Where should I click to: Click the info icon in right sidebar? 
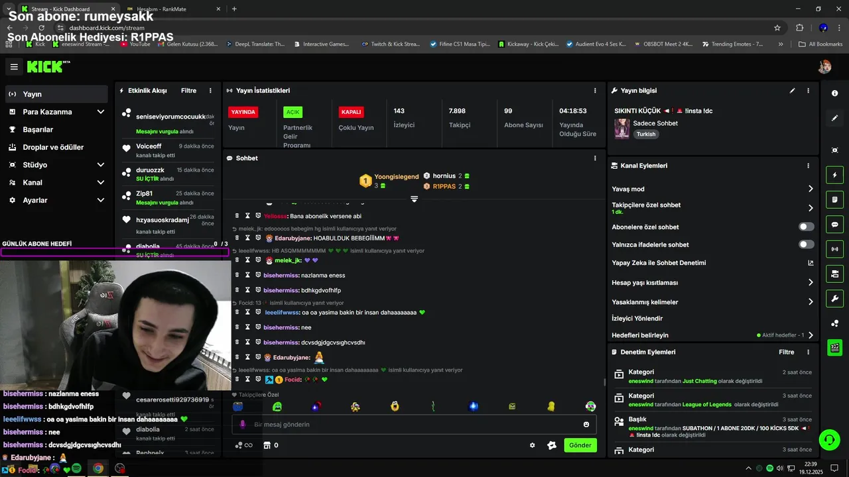(x=834, y=93)
